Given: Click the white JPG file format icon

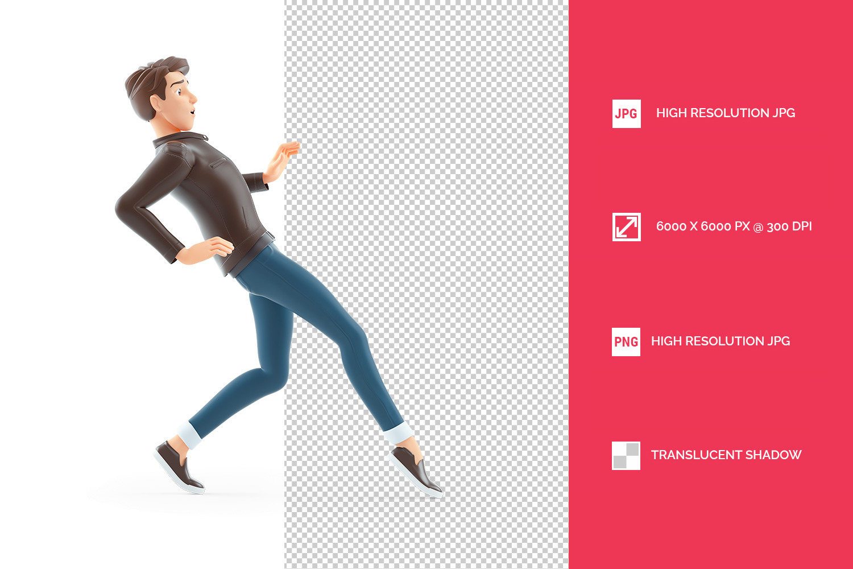Looking at the screenshot, I should point(626,114).
